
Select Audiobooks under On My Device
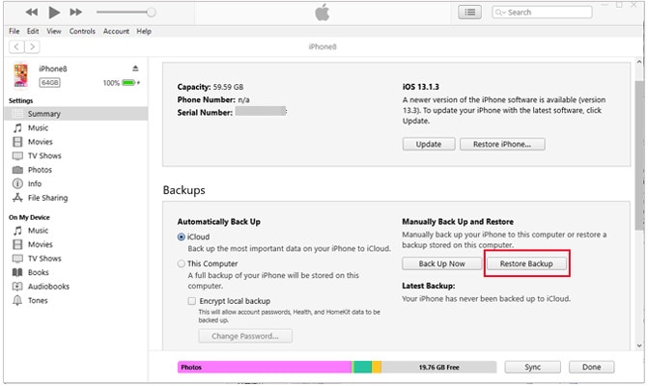[48, 287]
